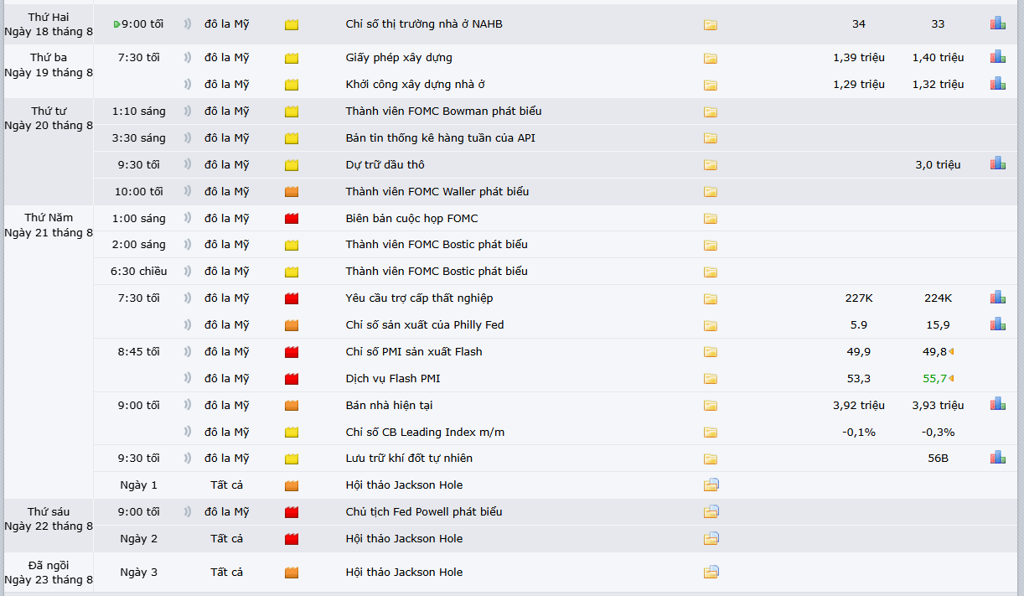
Task: Click yellow impact icon for Khởi công xây dựng nhà ở
Action: point(292,85)
